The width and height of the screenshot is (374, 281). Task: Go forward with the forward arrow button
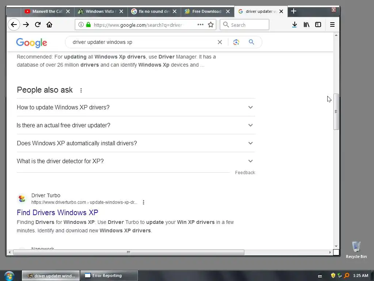(26, 25)
